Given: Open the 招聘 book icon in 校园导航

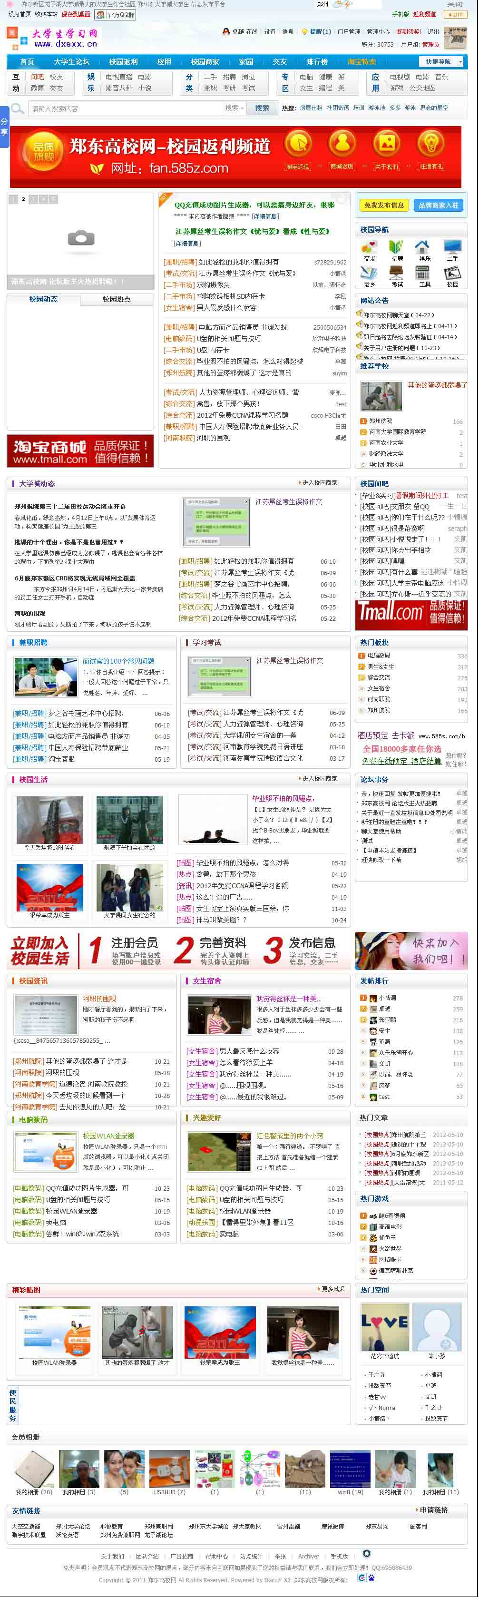Looking at the screenshot, I should 397,247.
